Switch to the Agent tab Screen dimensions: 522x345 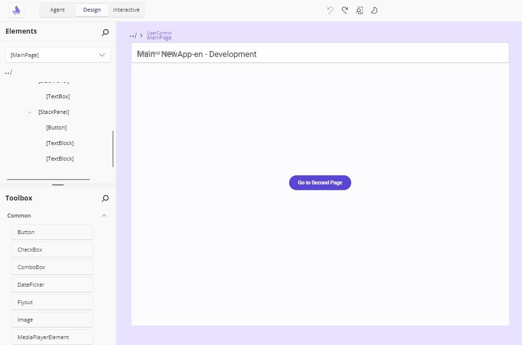click(57, 9)
